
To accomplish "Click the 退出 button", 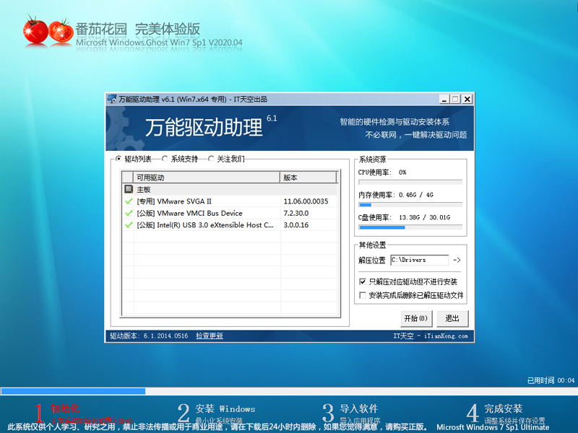I will pos(452,318).
